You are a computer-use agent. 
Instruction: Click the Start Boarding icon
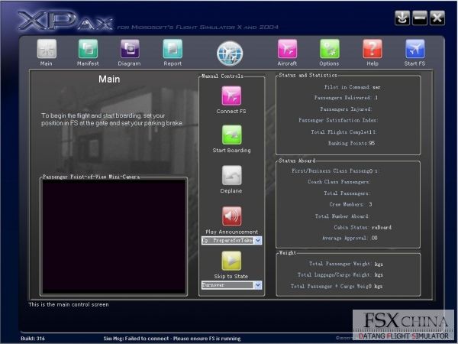tap(231, 135)
